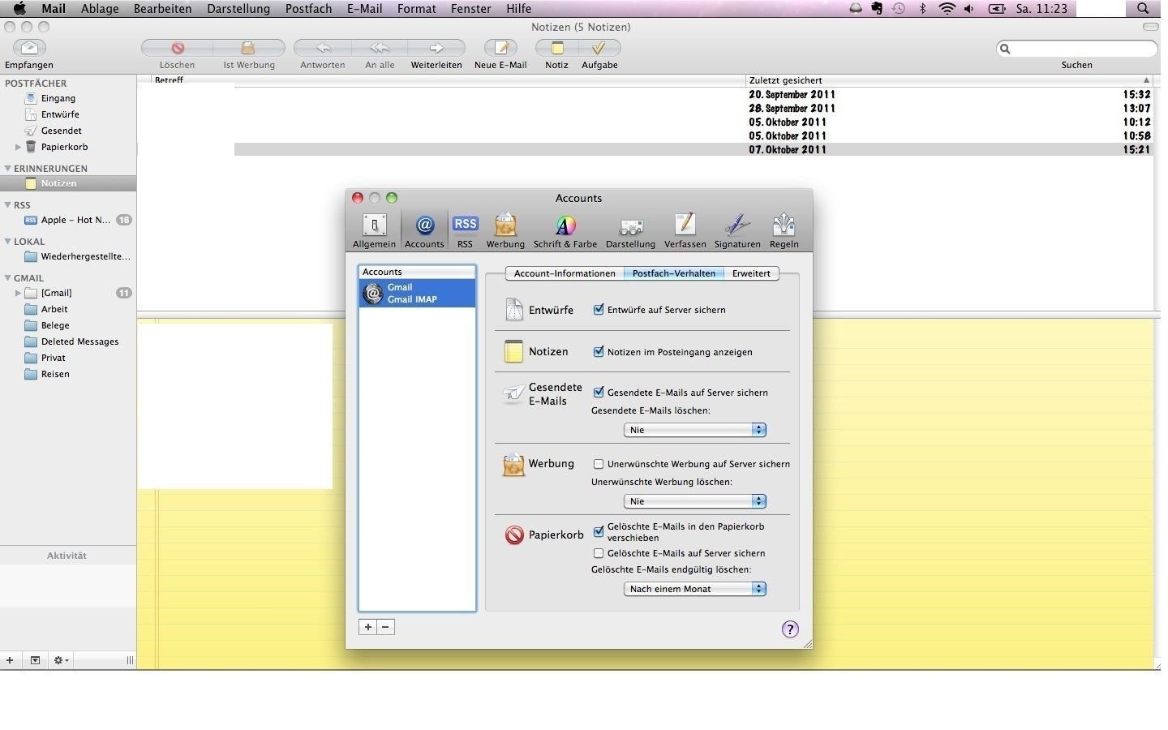1168x730 pixels.
Task: Mark as junk with Ist Werbung icon
Action: [249, 48]
